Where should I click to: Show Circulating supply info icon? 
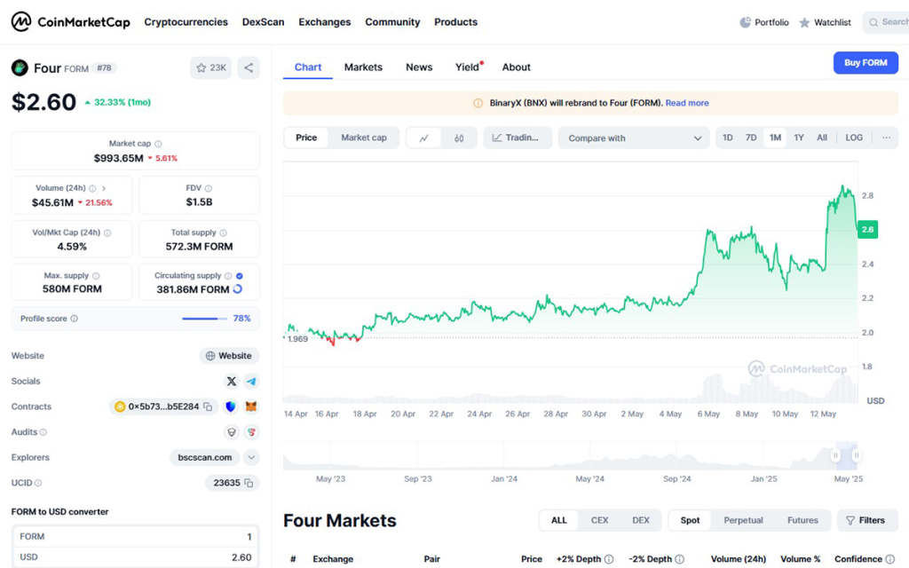pos(228,276)
